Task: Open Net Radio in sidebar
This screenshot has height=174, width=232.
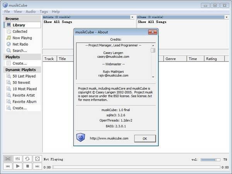Action: (x=21, y=44)
